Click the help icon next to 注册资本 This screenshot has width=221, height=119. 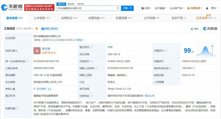[92, 61]
